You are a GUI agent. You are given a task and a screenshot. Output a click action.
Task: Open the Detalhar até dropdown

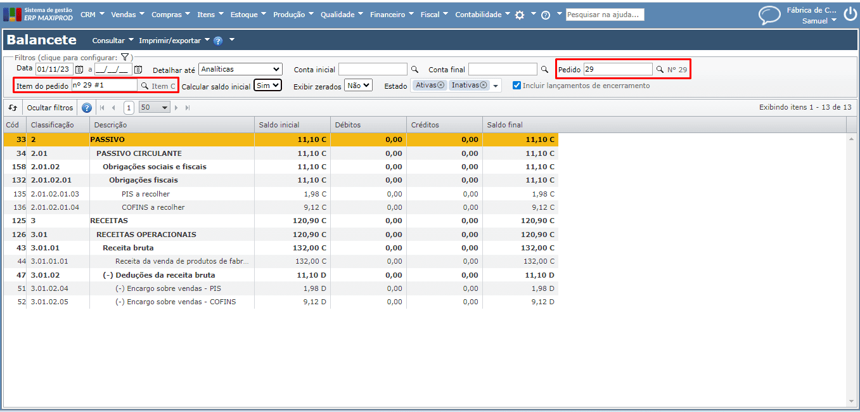click(x=240, y=69)
